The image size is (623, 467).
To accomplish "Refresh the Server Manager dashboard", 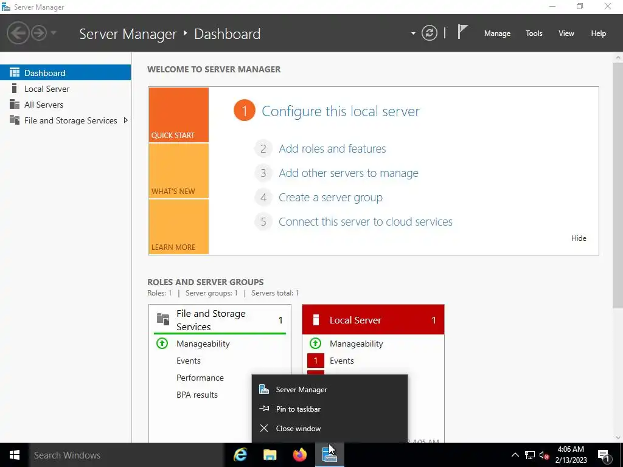I will click(430, 33).
